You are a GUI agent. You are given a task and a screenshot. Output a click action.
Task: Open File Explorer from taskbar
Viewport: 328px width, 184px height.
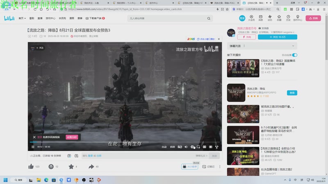coord(39,180)
